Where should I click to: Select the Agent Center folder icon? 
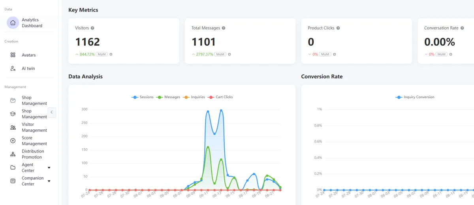(13, 168)
